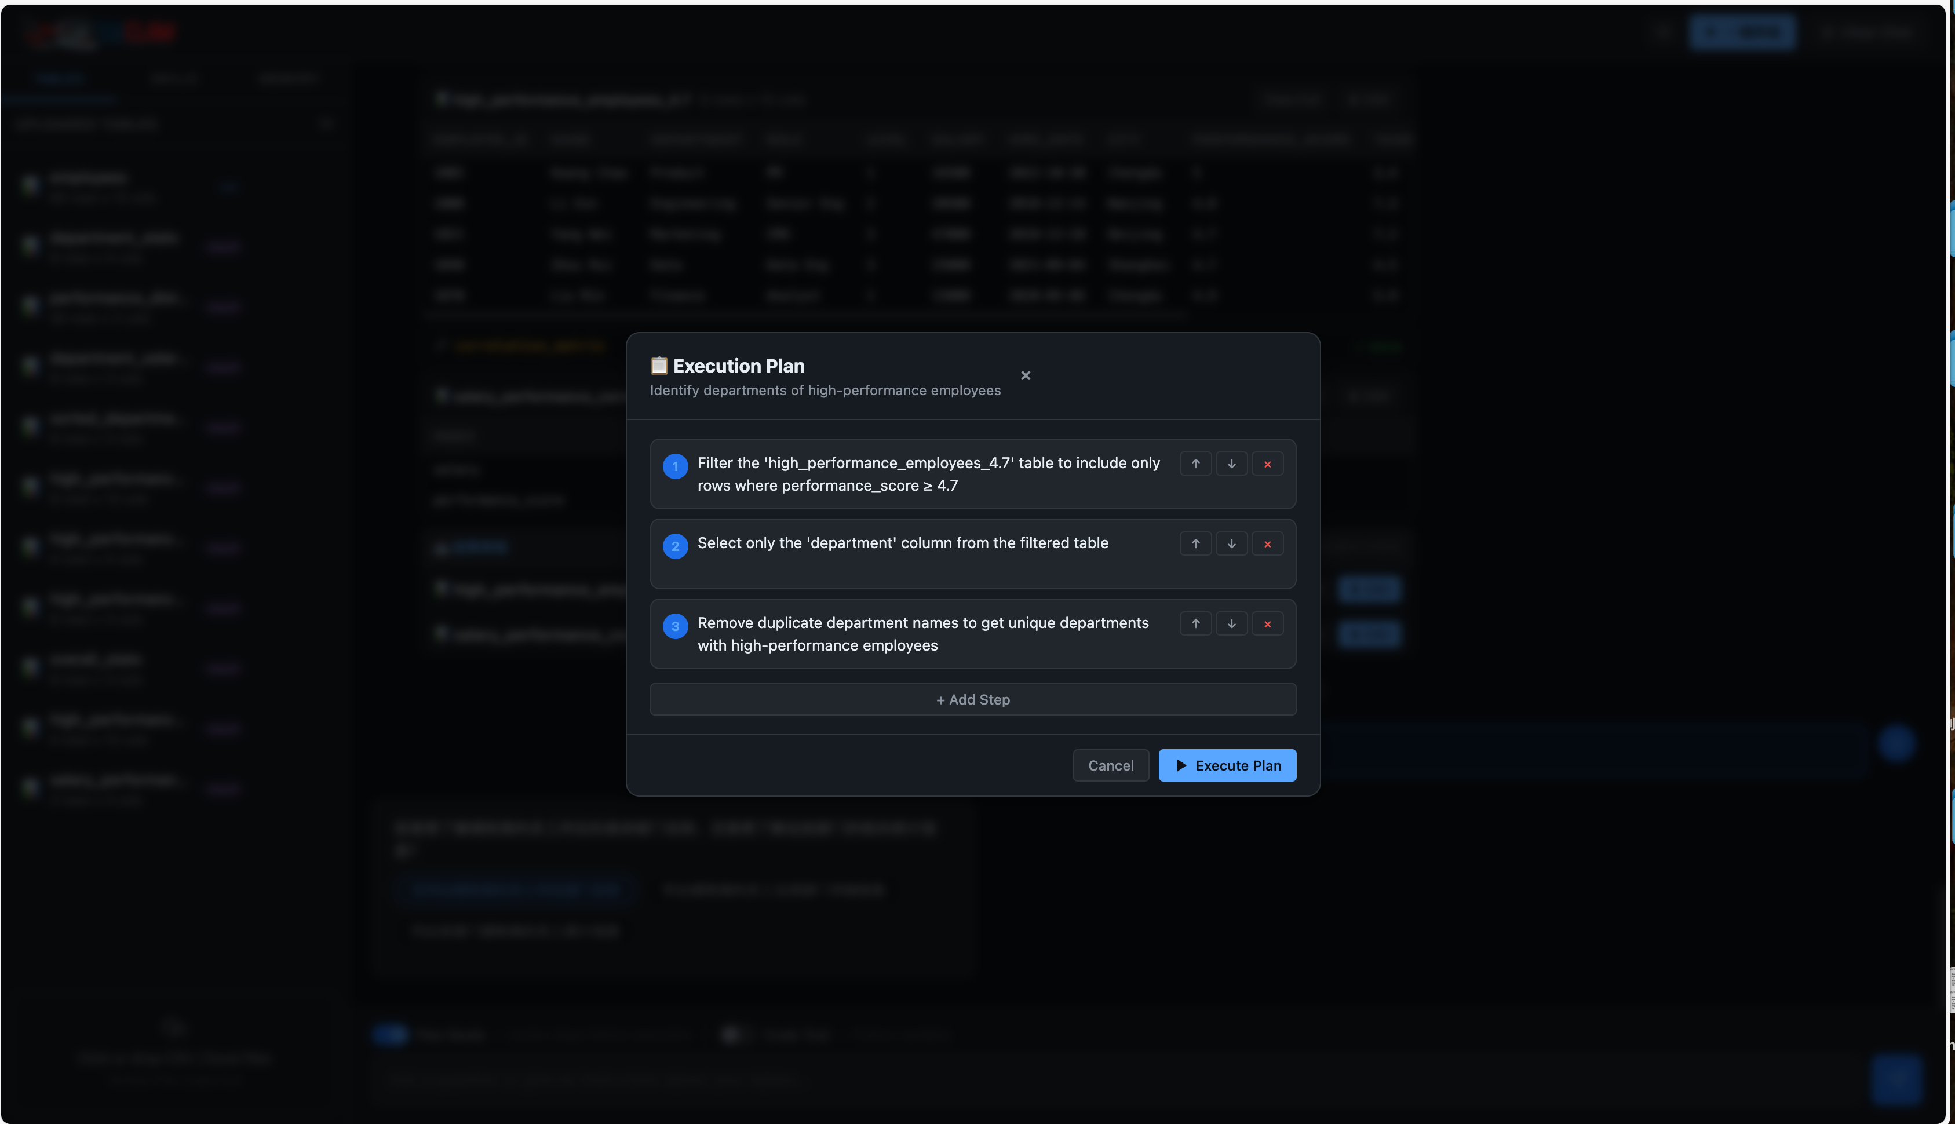This screenshot has height=1124, width=1955.
Task: Click step 3 remove duplicates text
Action: click(x=922, y=634)
